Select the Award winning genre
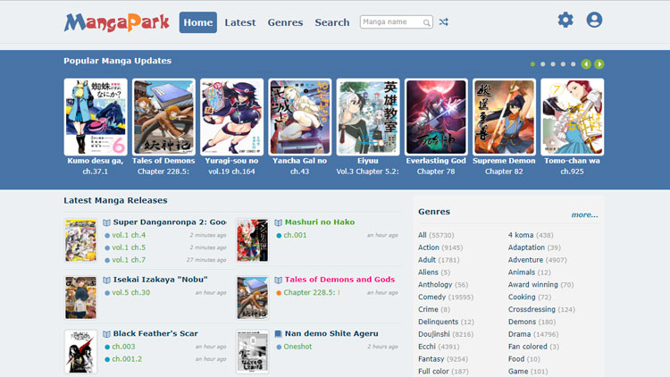The width and height of the screenshot is (670, 377). [532, 285]
